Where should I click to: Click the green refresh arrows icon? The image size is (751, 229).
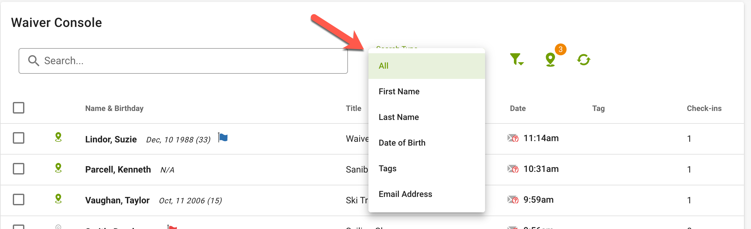584,60
